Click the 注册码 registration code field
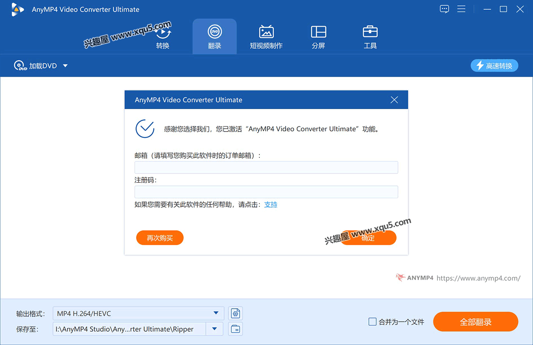This screenshot has width=533, height=345. click(x=266, y=192)
